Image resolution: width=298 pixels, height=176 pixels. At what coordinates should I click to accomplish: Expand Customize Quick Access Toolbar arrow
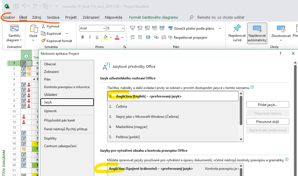57,6
